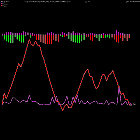This screenshot has height=140, width=140.
Task: Click the Volume legend color swatch
Action: 2,3
